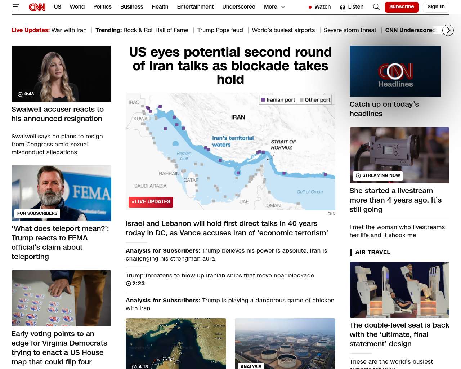The height and width of the screenshot is (369, 461).
Task: Expand the More dropdown chevron
Action: pyautogui.click(x=283, y=7)
